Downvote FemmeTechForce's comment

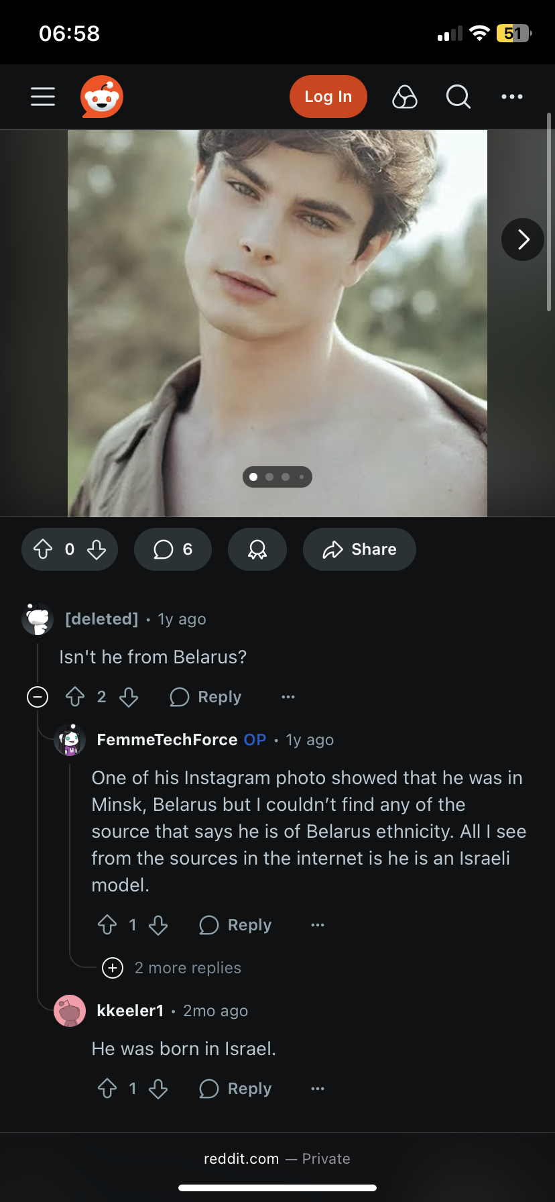point(158,925)
